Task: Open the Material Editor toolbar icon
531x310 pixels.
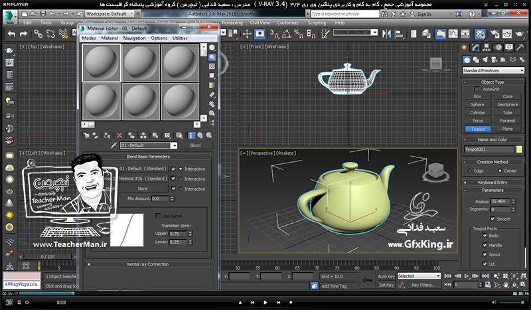Action: point(480,34)
